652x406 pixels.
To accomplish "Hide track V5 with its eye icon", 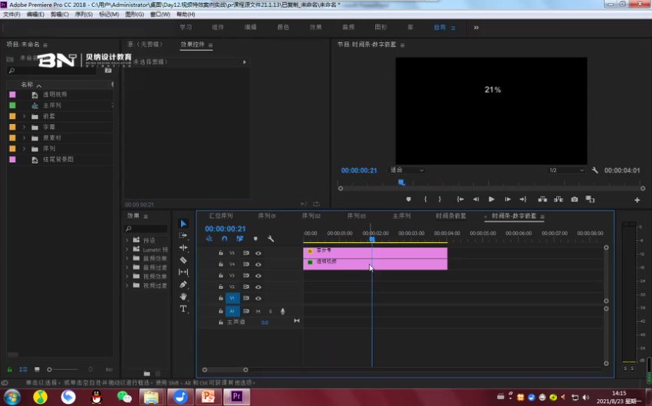I will 258,252.
